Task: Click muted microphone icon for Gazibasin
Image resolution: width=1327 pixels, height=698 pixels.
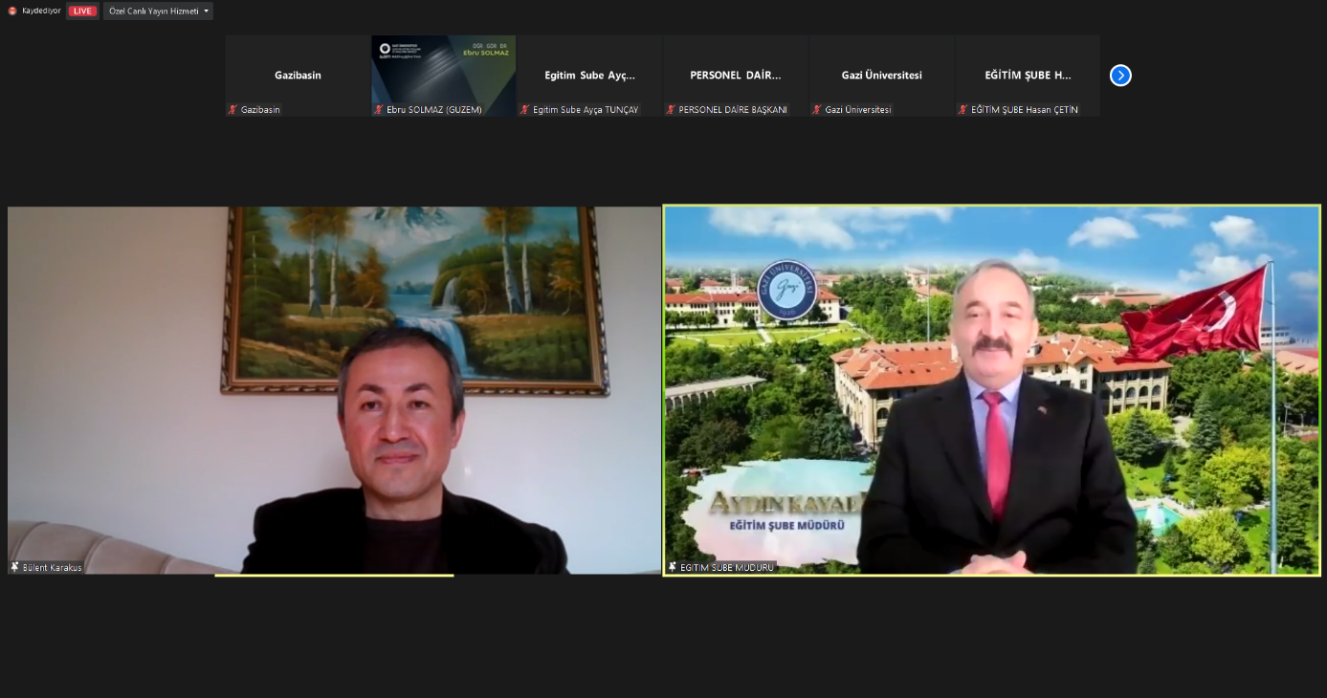Action: pos(232,110)
